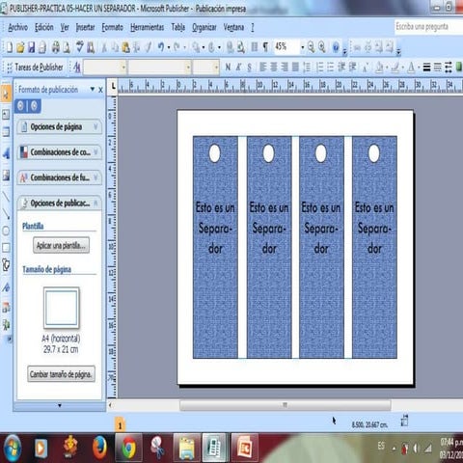Justify the text alignment
This screenshot has height=463, width=463.
[295, 68]
